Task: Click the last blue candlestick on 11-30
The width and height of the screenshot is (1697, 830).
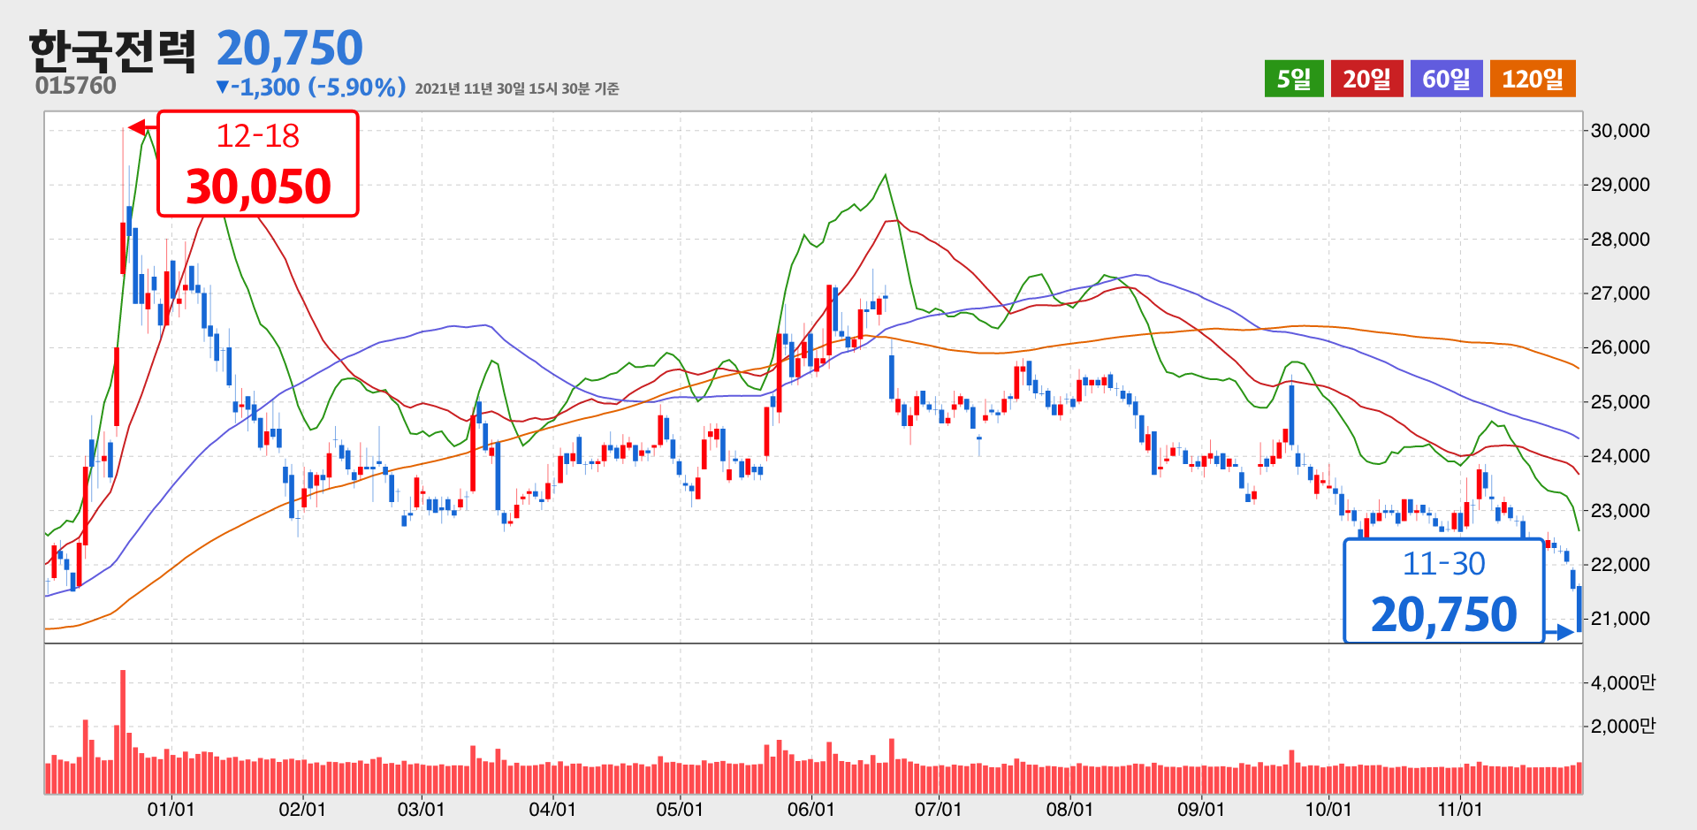Action: (x=1579, y=609)
